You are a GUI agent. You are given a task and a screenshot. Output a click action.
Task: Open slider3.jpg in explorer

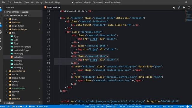(19, 67)
